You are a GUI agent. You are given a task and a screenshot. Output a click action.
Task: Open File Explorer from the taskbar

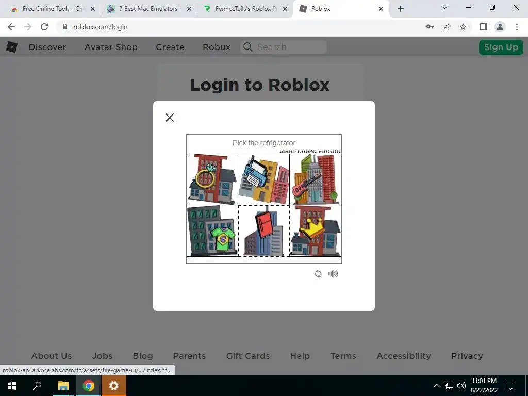click(63, 386)
